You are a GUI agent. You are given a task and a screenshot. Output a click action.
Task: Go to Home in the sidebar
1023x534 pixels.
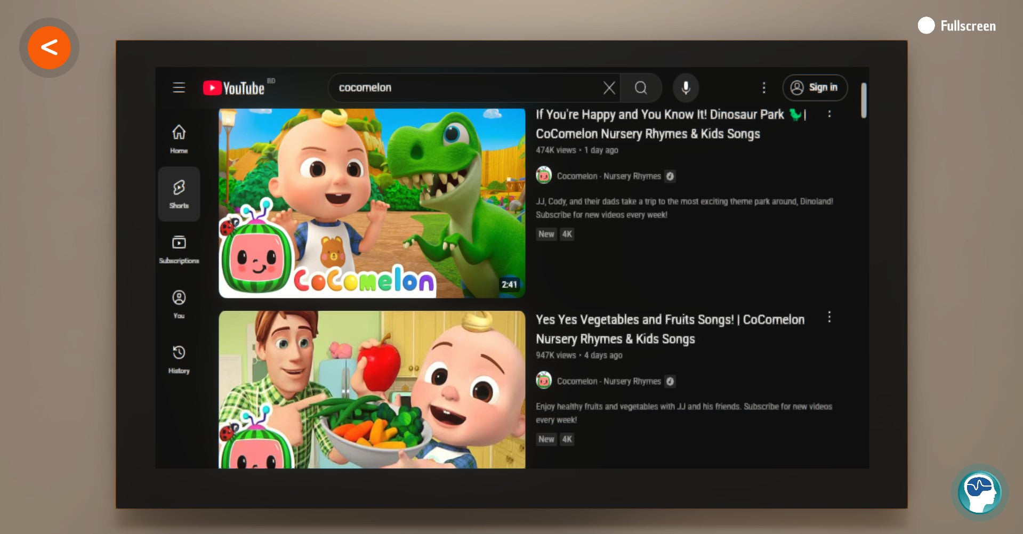[179, 138]
